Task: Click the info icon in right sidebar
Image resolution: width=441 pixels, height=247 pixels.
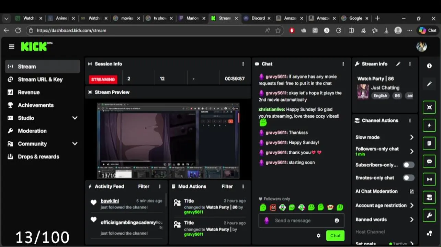Action: click(x=429, y=66)
